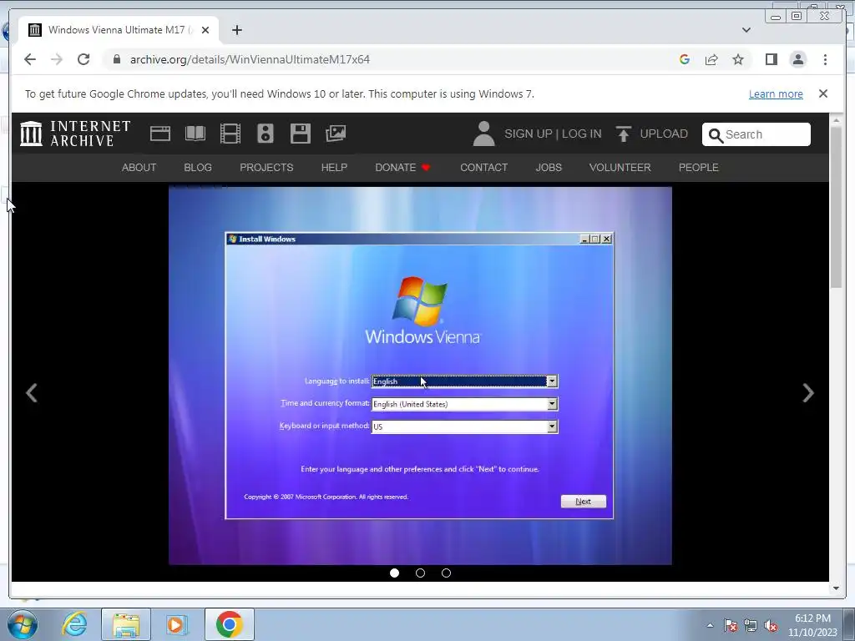The width and height of the screenshot is (855, 641).
Task: Open Chrome's three-dot menu
Action: (x=825, y=59)
